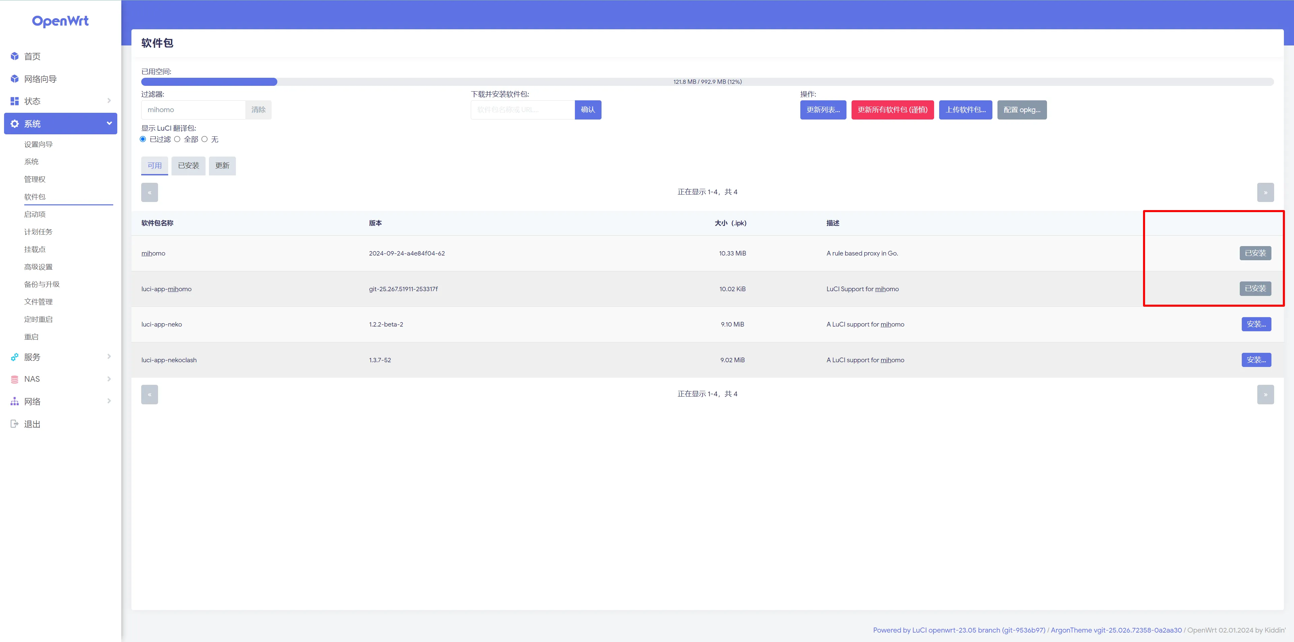
Task: Click the gears icon beside 服务
Action: click(14, 357)
